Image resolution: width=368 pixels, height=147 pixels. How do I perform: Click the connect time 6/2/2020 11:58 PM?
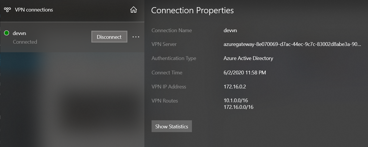tap(245, 73)
